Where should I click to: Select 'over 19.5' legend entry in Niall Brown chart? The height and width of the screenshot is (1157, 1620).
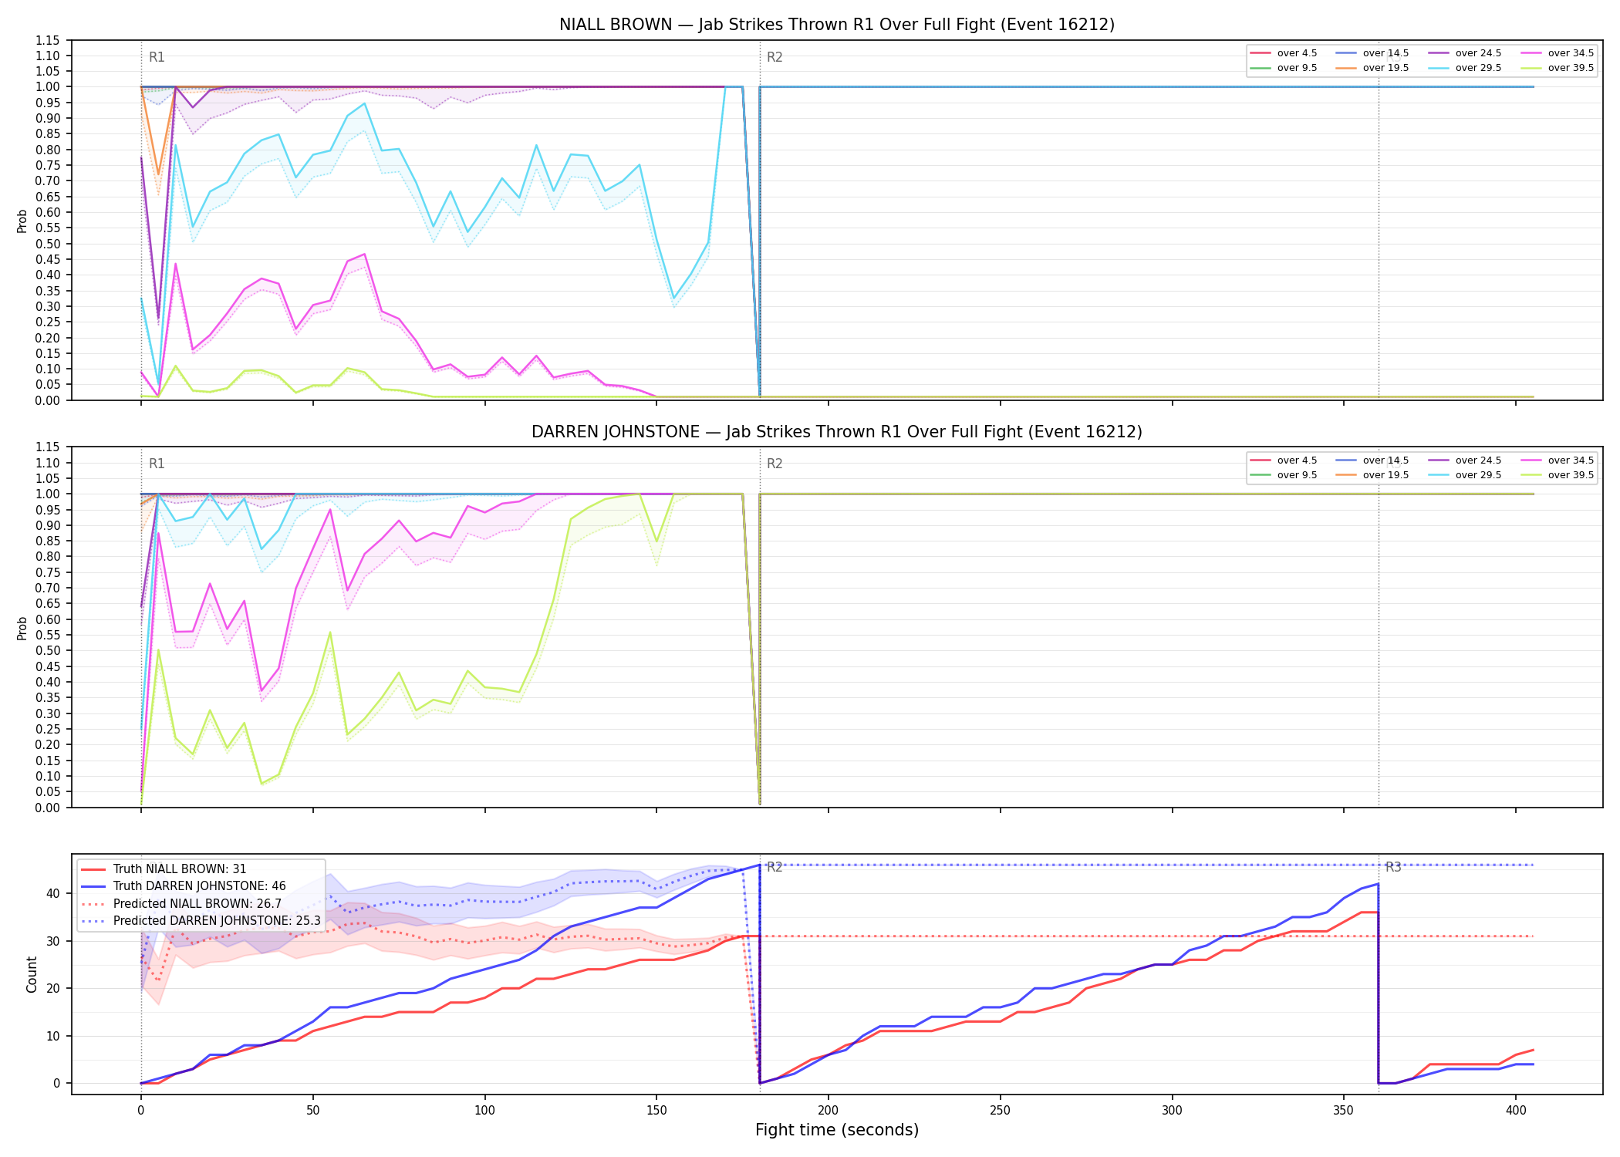point(1372,68)
